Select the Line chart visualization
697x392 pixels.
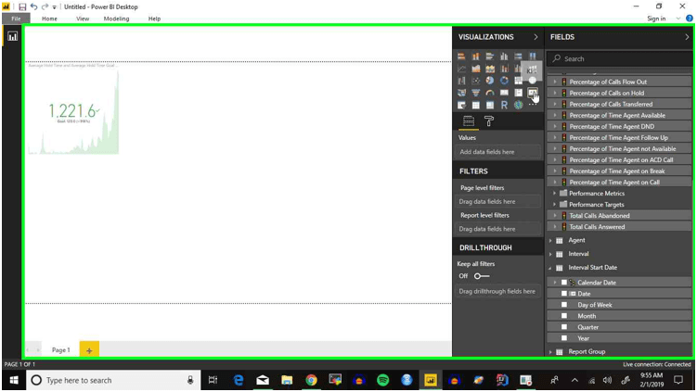tap(461, 69)
